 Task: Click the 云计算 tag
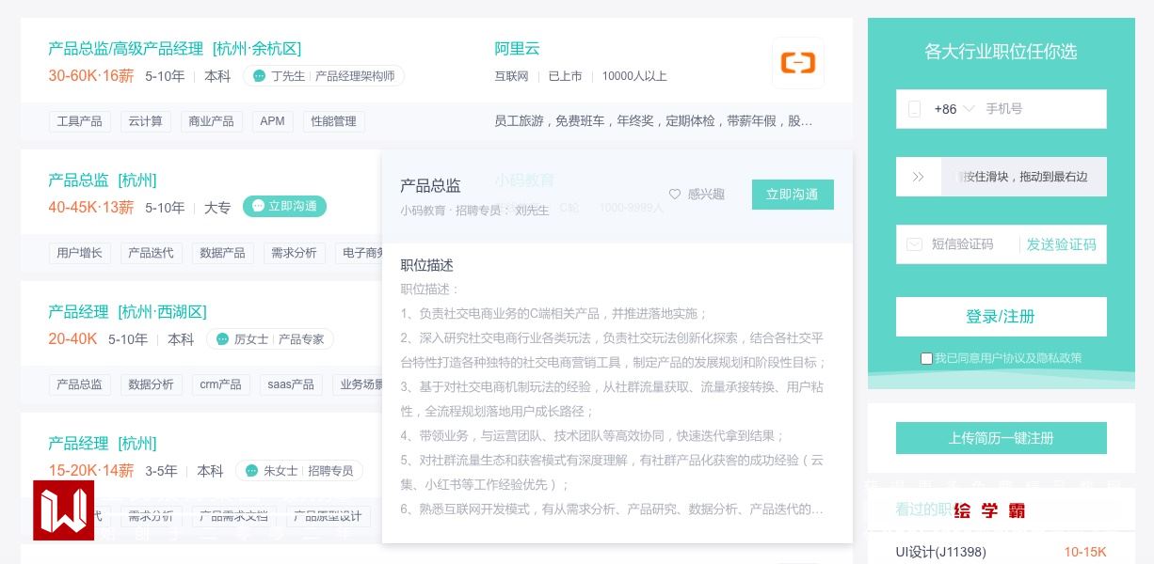(146, 121)
